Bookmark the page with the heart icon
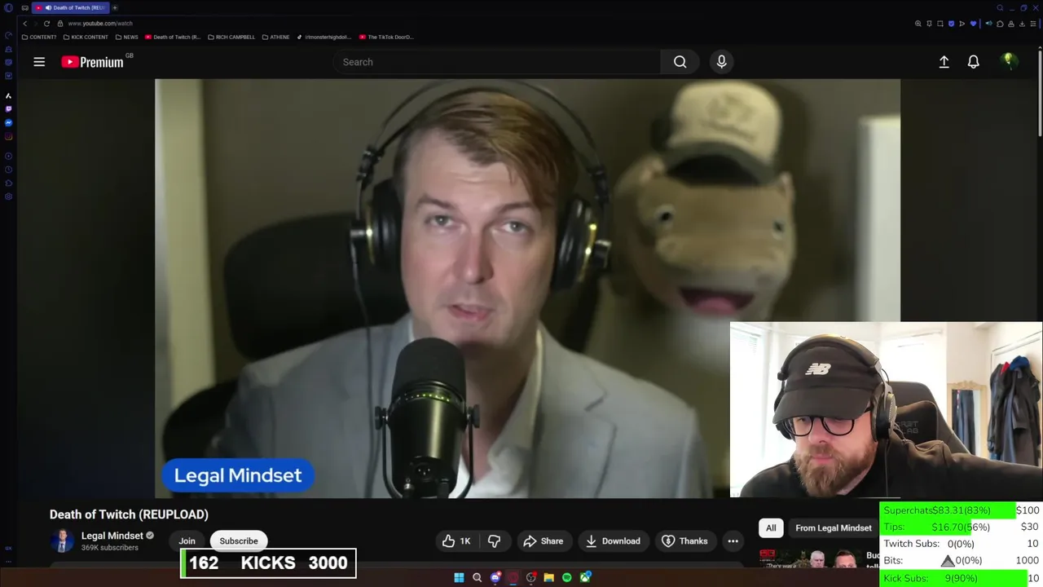 click(x=973, y=24)
